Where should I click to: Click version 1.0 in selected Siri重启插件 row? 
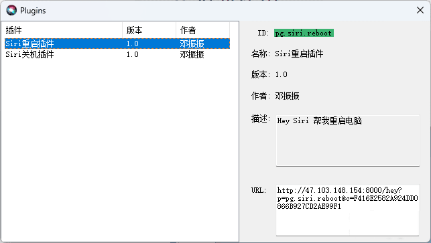pyautogui.click(x=133, y=44)
